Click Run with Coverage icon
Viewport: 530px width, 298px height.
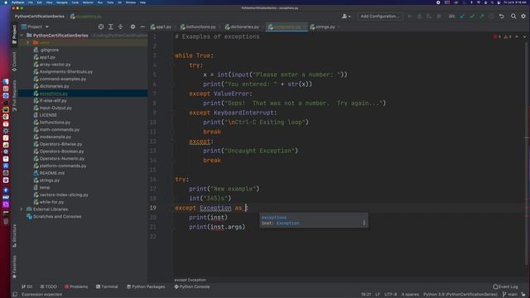tap(429, 17)
